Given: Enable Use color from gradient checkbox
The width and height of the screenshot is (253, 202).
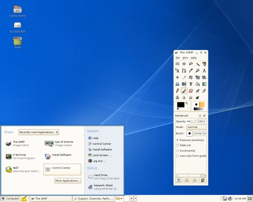Looking at the screenshot, I should click(178, 156).
